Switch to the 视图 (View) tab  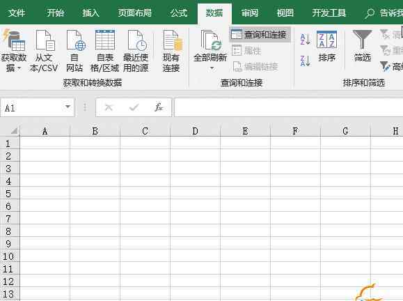(285, 13)
